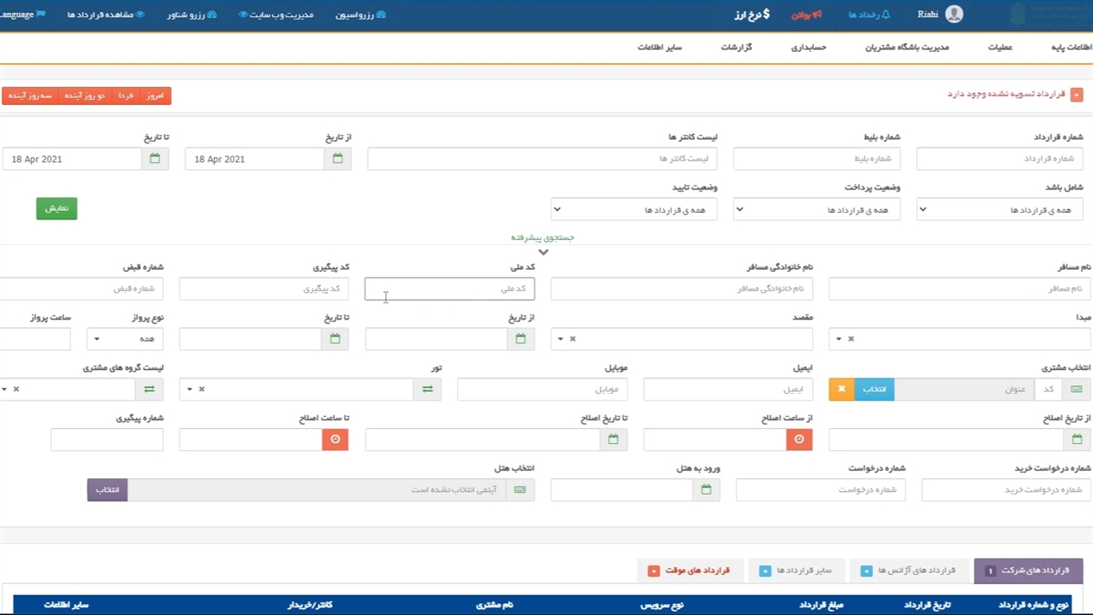Click green نمایش button

(56, 208)
